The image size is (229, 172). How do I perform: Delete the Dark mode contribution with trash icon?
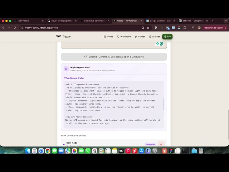tap(161, 144)
